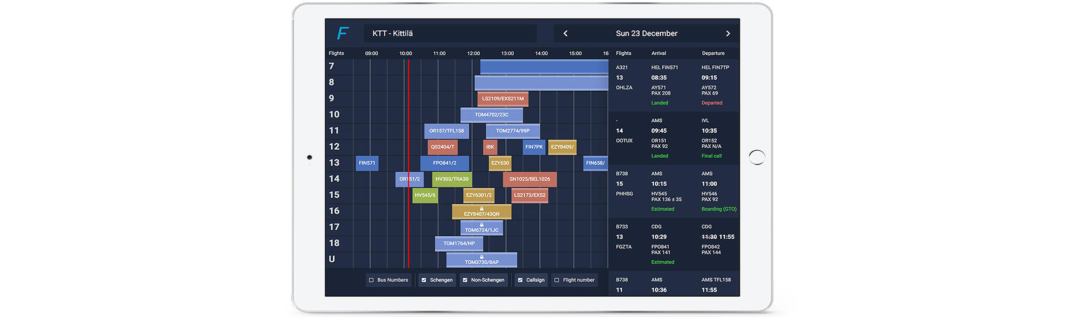The image size is (1069, 317).
Task: Click arrival time 10:36
Action: [659, 290]
